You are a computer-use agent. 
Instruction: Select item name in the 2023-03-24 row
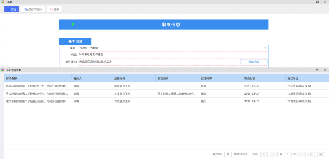click(x=37, y=93)
